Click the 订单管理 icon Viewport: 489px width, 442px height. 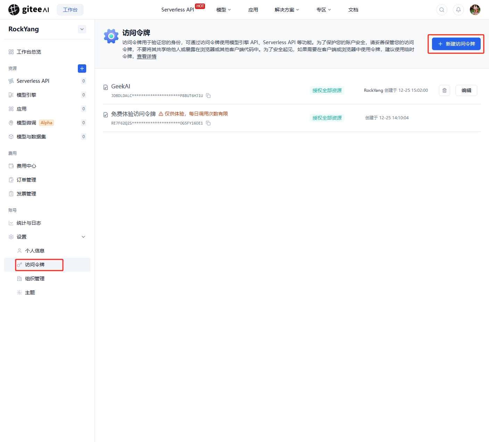point(11,180)
